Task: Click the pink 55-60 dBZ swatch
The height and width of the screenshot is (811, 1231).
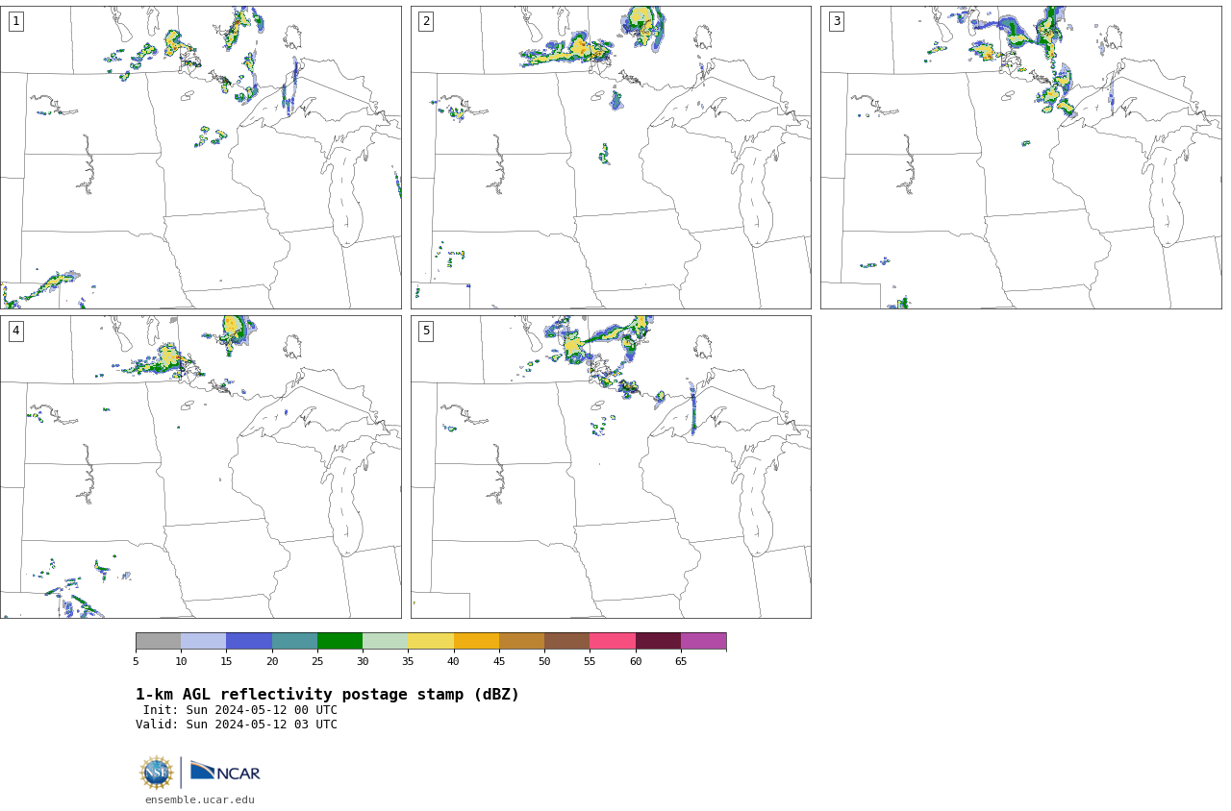Action: point(613,641)
